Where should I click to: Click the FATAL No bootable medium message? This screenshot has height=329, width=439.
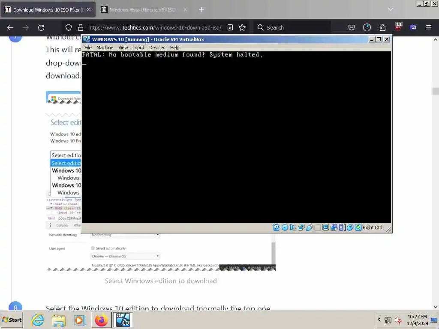pyautogui.click(x=172, y=54)
